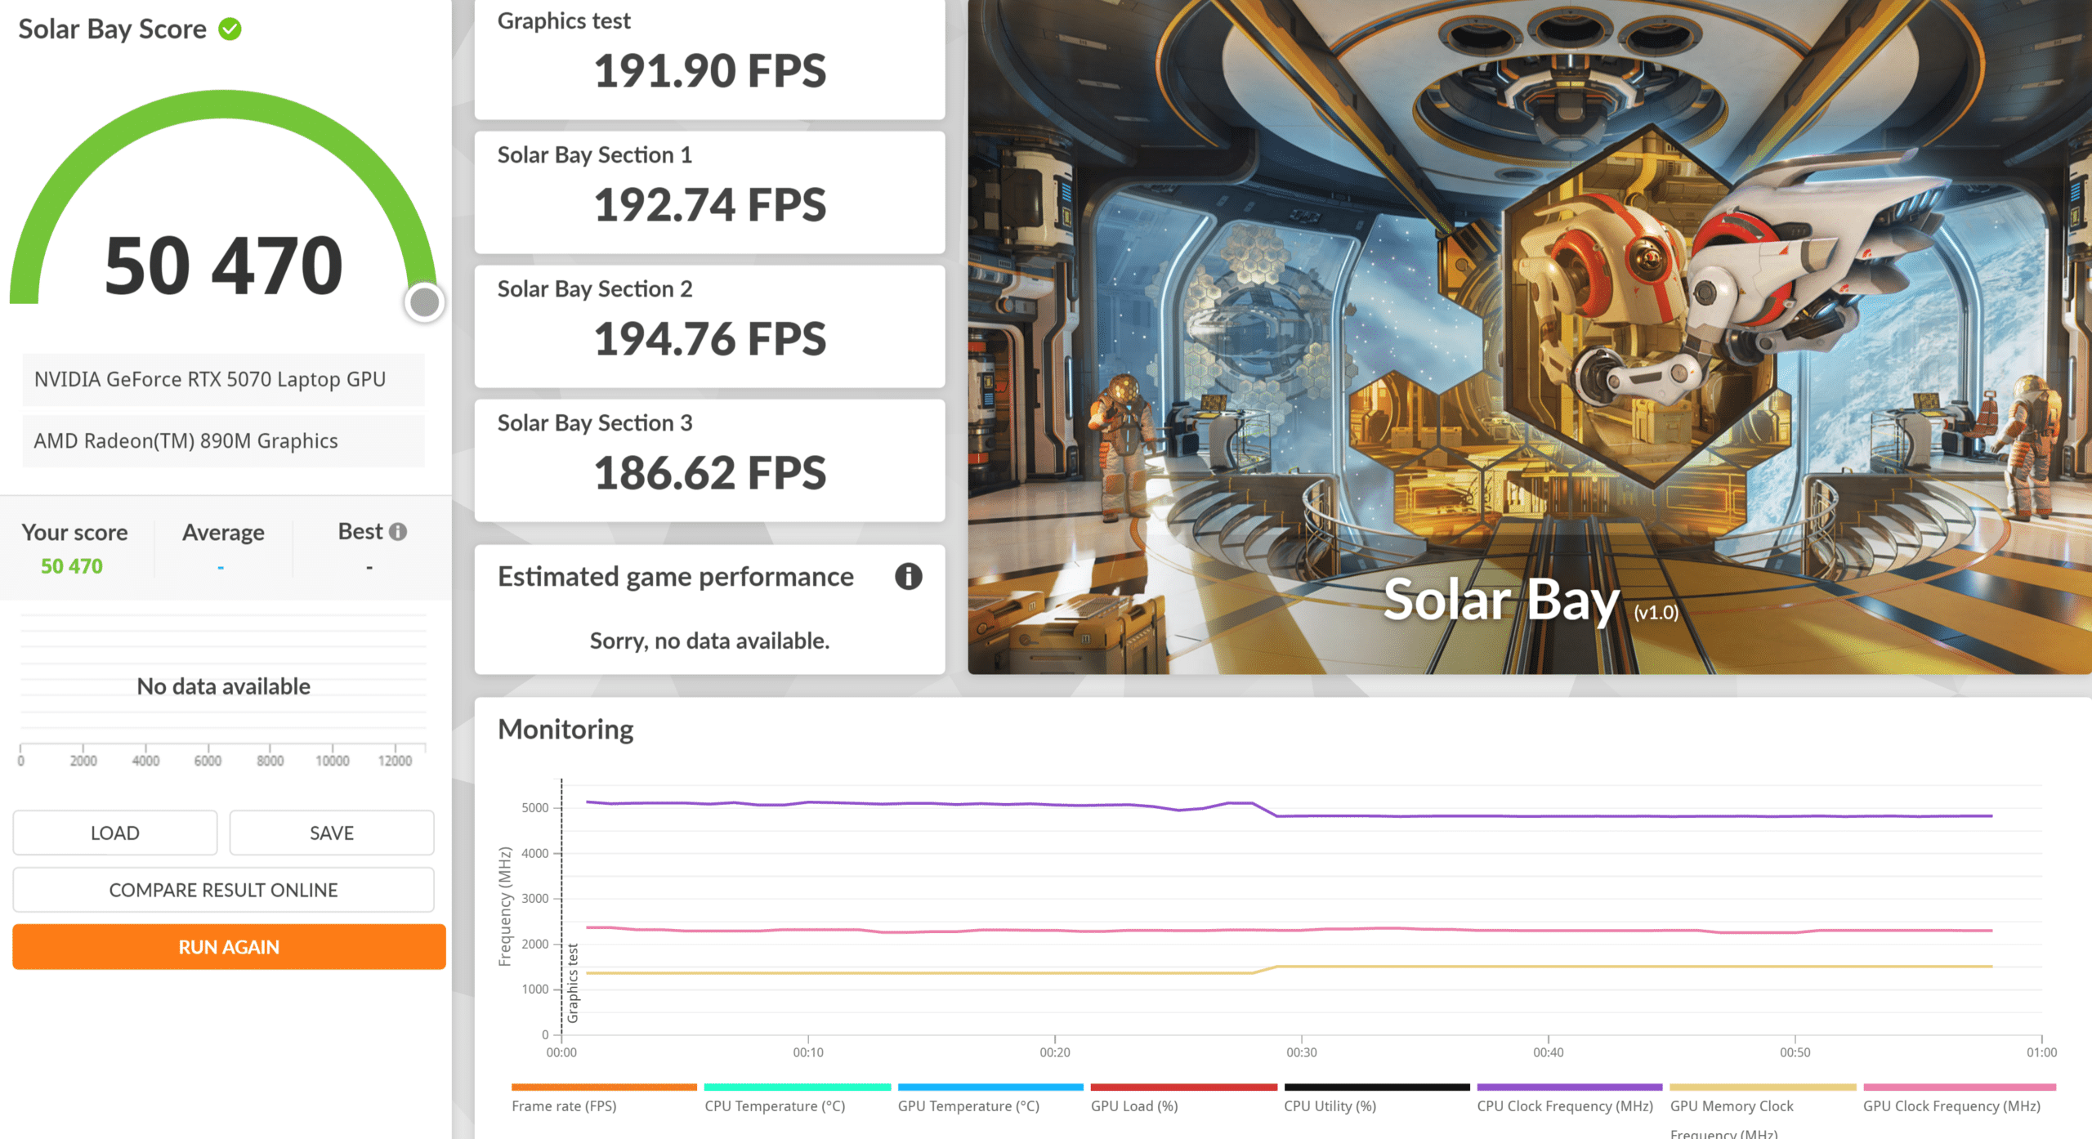Image resolution: width=2092 pixels, height=1139 pixels.
Task: Select the AMD Radeon(TM) 890M Graphics entry
Action: pyautogui.click(x=223, y=441)
